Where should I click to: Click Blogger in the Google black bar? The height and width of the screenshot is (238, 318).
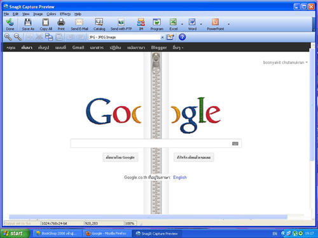pyautogui.click(x=159, y=48)
